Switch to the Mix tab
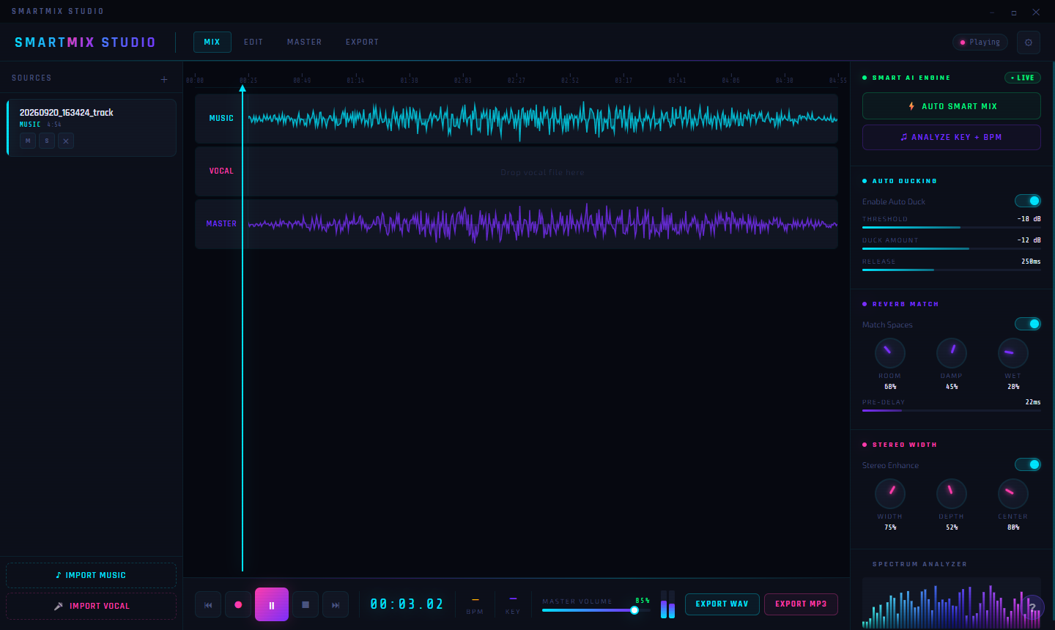 pyautogui.click(x=212, y=42)
